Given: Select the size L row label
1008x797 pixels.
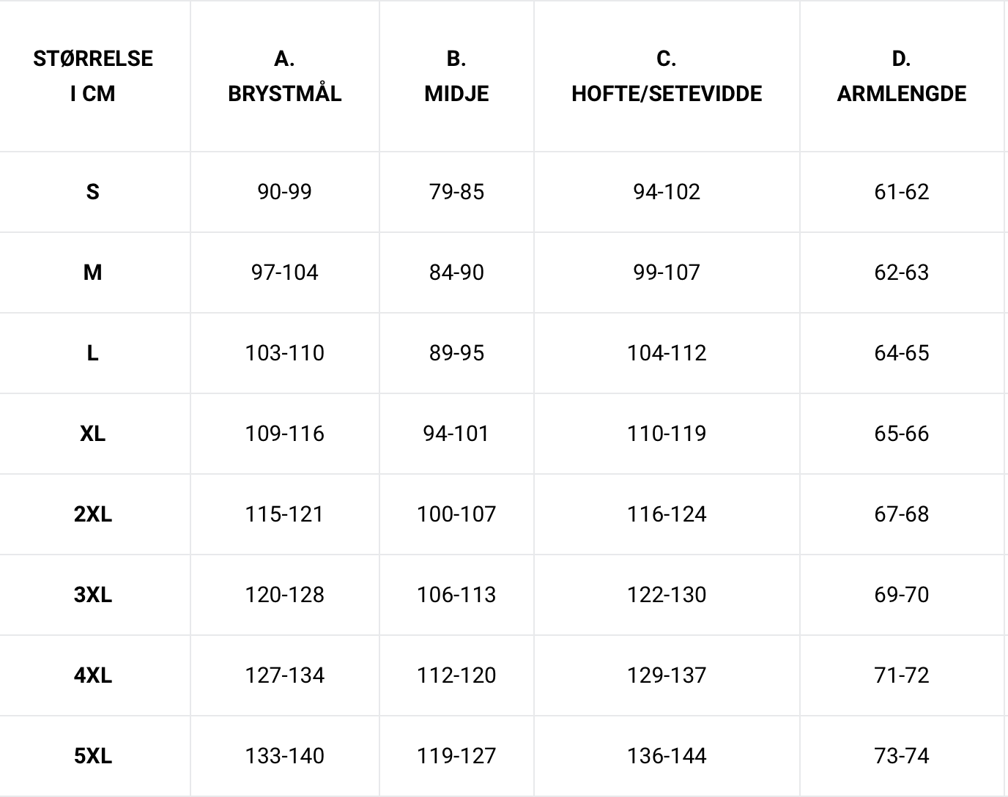Looking at the screenshot, I should [x=93, y=353].
